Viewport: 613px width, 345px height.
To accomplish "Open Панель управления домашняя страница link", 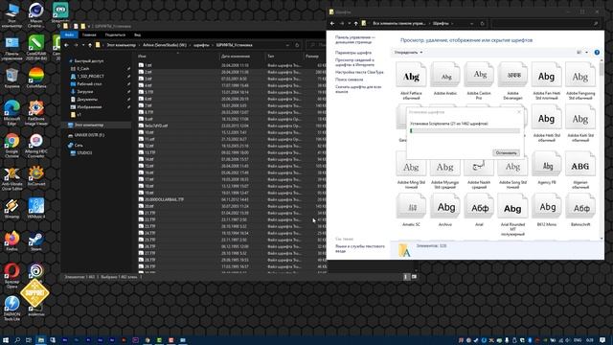I will (355, 39).
